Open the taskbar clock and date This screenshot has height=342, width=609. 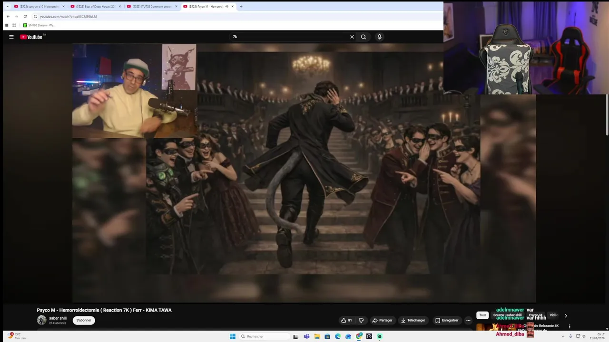(x=597, y=336)
